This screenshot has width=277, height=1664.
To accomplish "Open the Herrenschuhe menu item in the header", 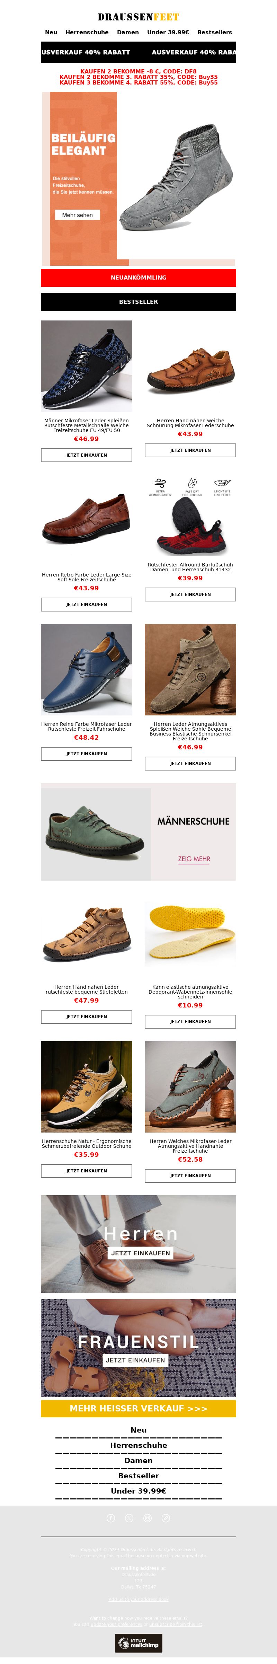I will [x=87, y=32].
